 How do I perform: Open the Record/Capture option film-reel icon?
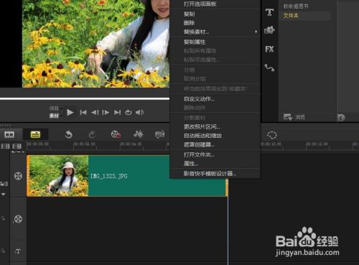(x=116, y=134)
